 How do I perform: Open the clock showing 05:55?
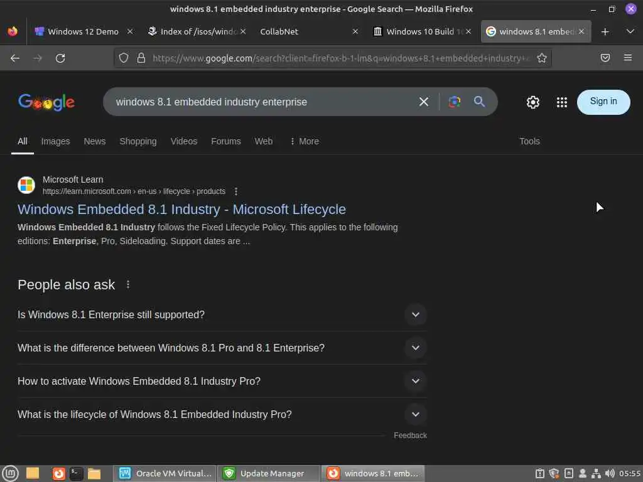pos(629,473)
